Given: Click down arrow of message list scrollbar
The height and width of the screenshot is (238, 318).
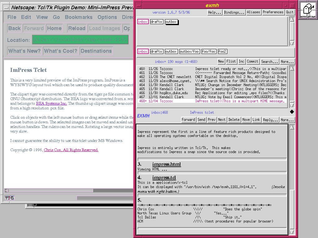Looking at the screenshot, I should pyautogui.click(x=292, y=105).
